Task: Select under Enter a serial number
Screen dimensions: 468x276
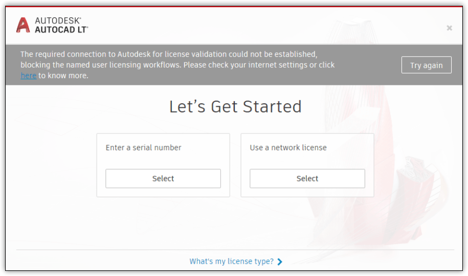Action: click(163, 178)
